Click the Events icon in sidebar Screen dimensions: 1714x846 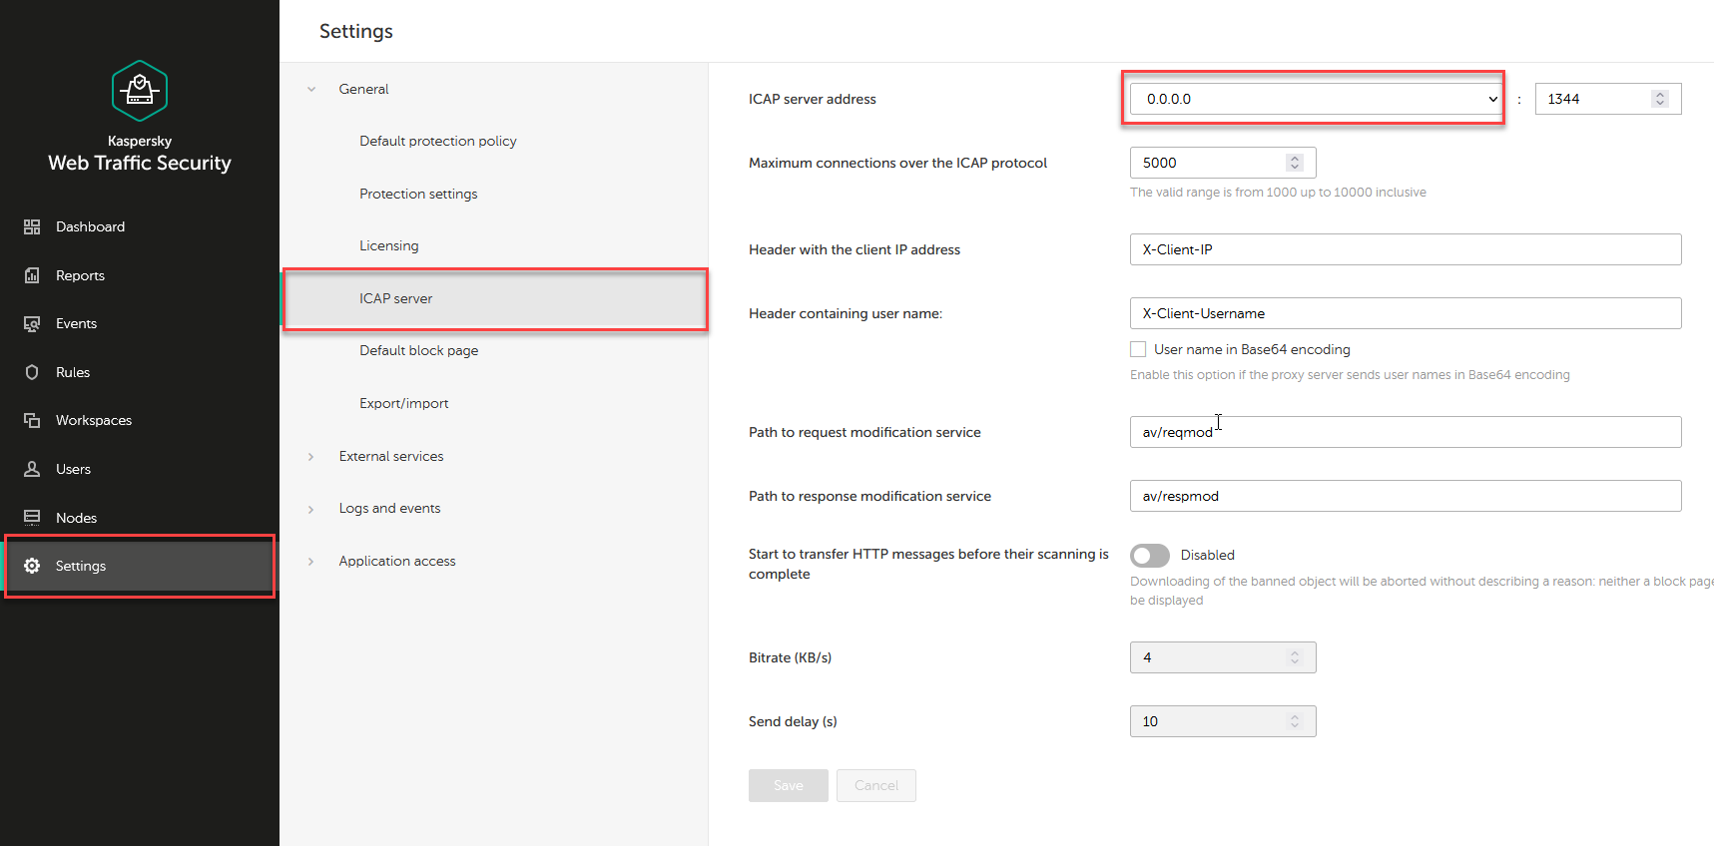(32, 324)
